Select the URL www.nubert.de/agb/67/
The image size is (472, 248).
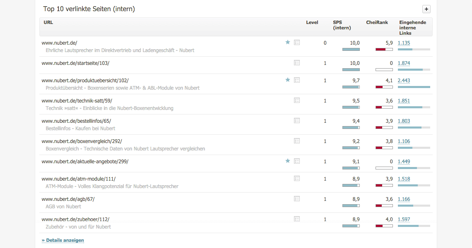pyautogui.click(x=68, y=199)
